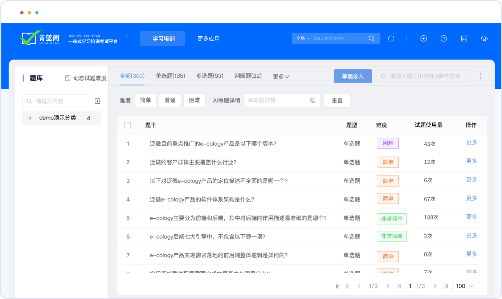Open the help question mark icon

[444, 39]
